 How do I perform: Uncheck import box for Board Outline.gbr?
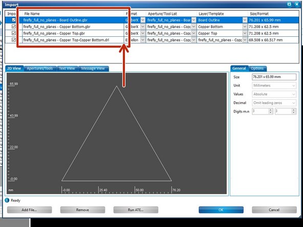point(14,20)
